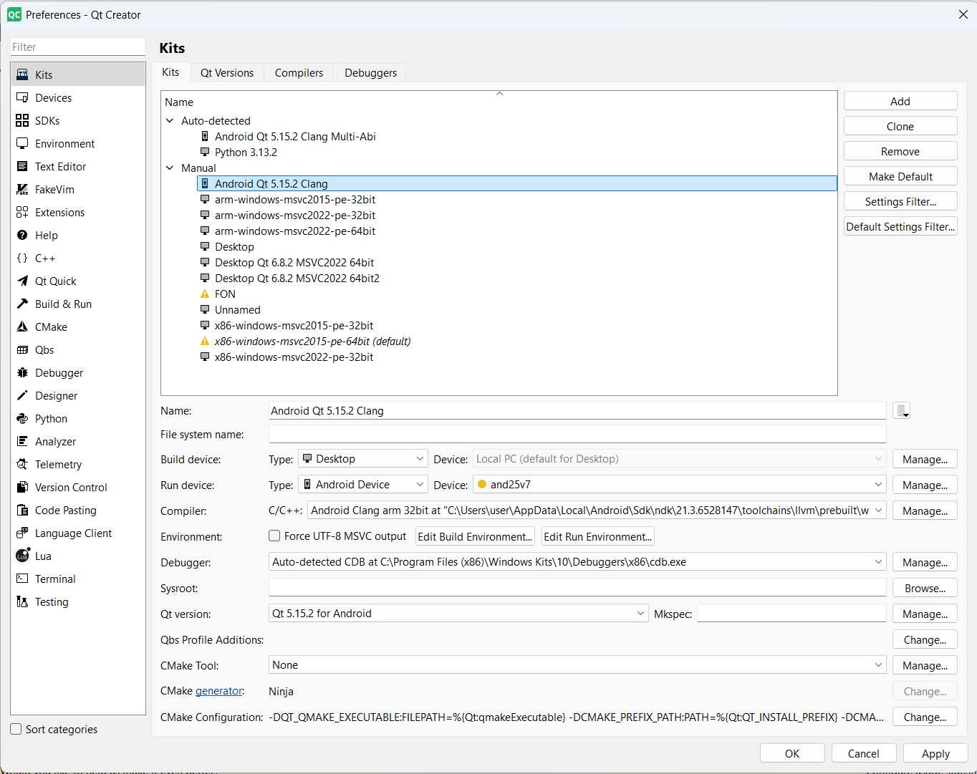Viewport: 977px width, 774px height.
Task: Click kit icon chooser button beside Name
Action: point(901,411)
